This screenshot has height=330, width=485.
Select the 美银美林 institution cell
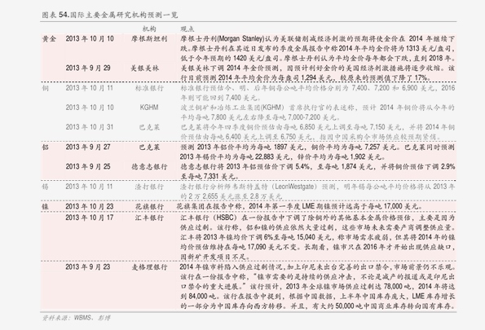pyautogui.click(x=145, y=68)
